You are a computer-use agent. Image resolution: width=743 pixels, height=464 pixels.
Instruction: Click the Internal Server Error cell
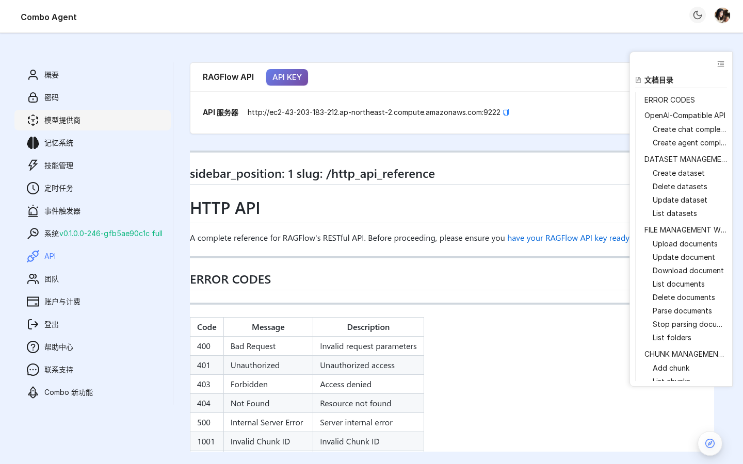point(268,422)
